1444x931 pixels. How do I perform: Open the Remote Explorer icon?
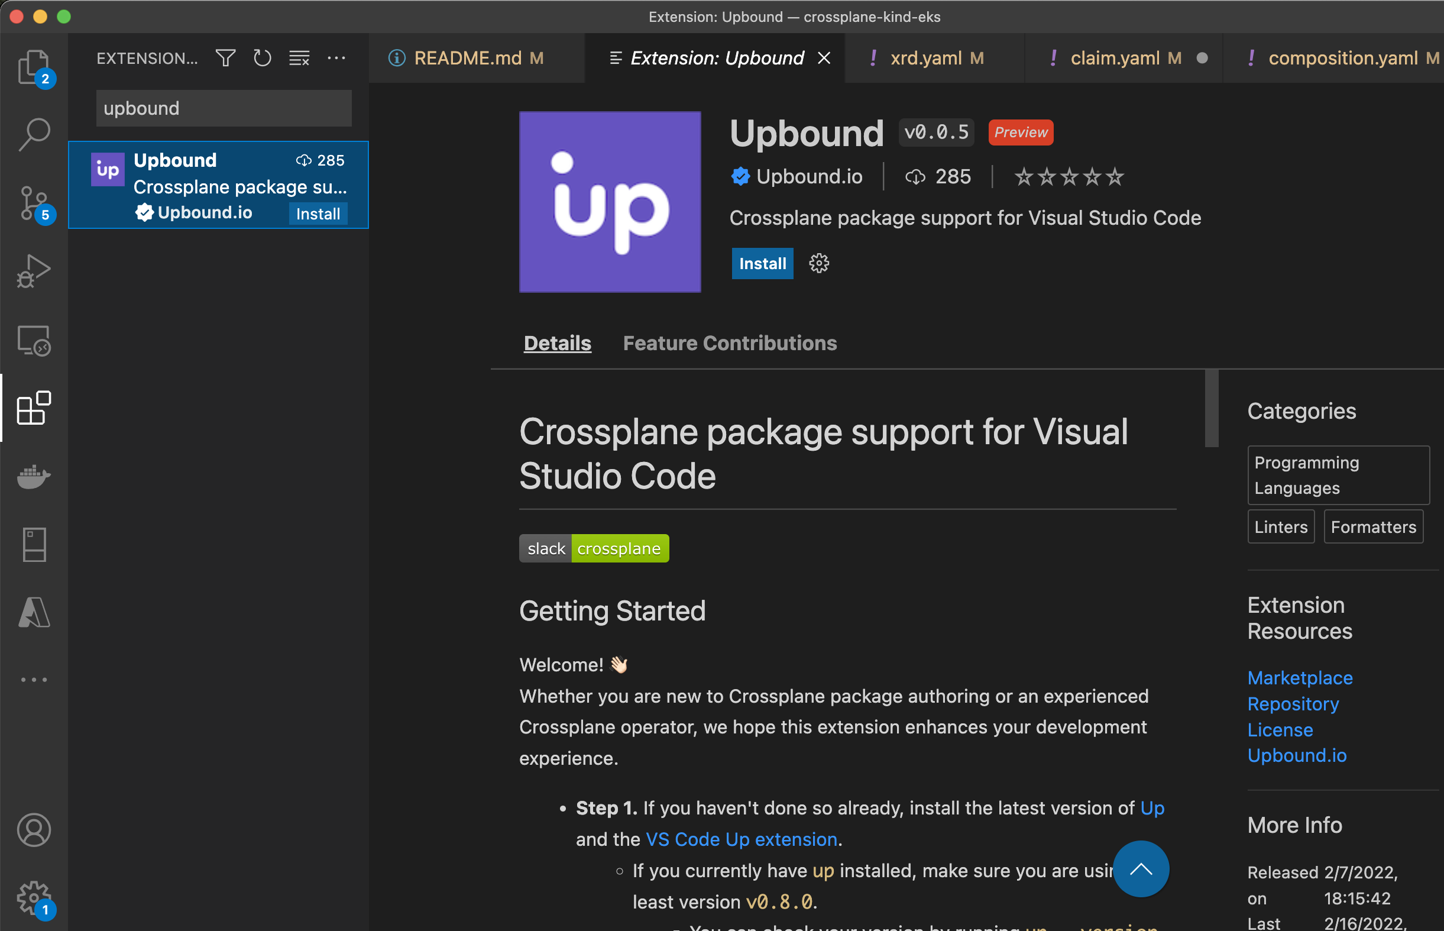tap(33, 341)
